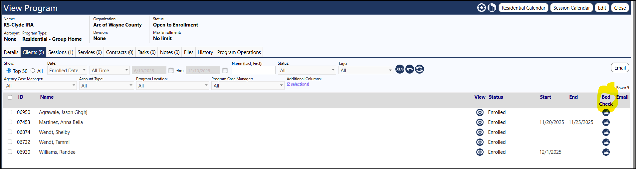Open the Residential Calendar
This screenshot has height=169, width=636.
(x=524, y=8)
